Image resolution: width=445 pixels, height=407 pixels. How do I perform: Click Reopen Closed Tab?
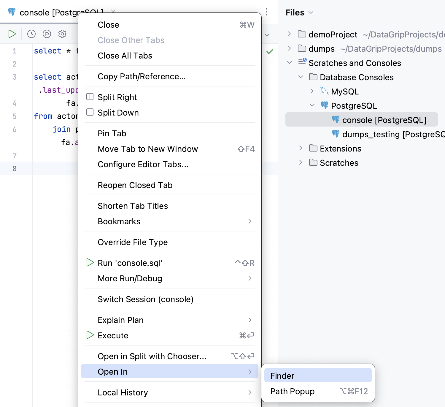(x=135, y=185)
